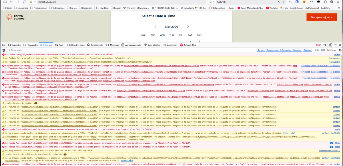Open the Almacenamiento tab
Image resolution: width=343 pixels, height=166 pixels.
(x=131, y=45)
